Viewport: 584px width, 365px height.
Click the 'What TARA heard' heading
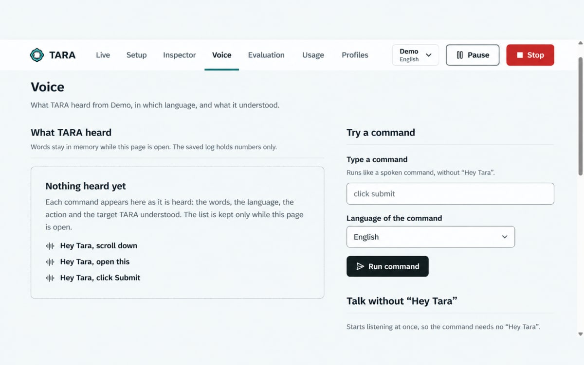coord(71,133)
